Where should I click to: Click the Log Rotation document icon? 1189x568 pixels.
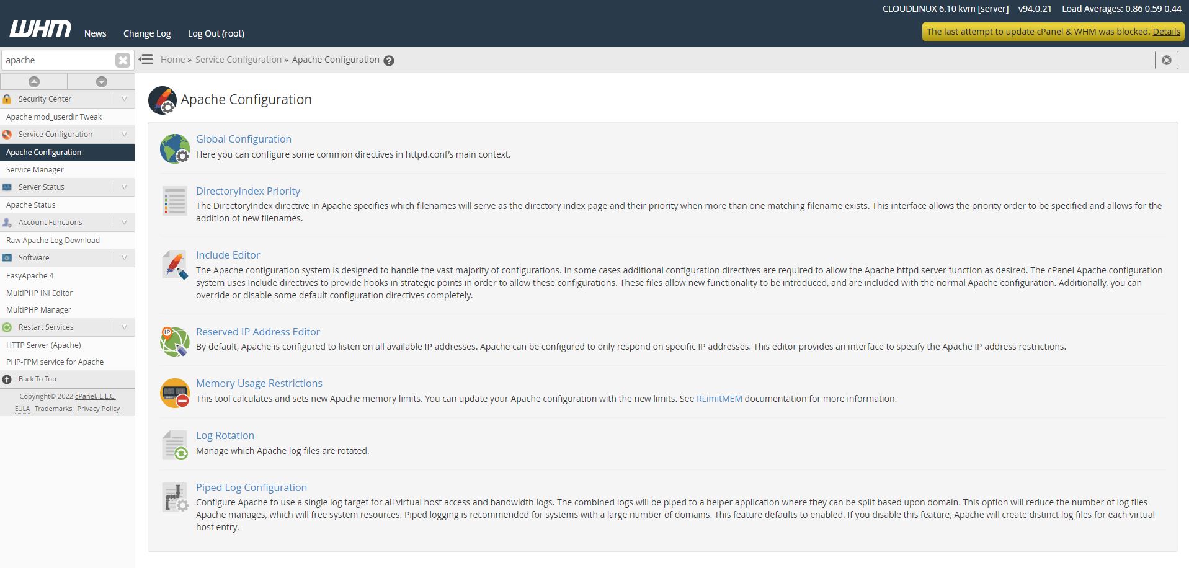(x=174, y=445)
